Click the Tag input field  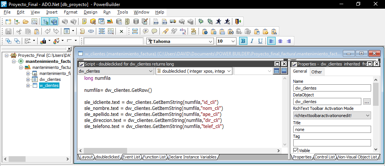click(x=332, y=143)
